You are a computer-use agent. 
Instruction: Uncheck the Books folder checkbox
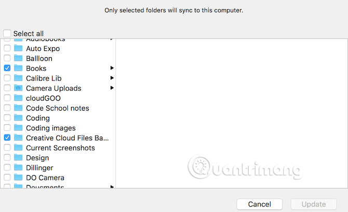click(7, 68)
